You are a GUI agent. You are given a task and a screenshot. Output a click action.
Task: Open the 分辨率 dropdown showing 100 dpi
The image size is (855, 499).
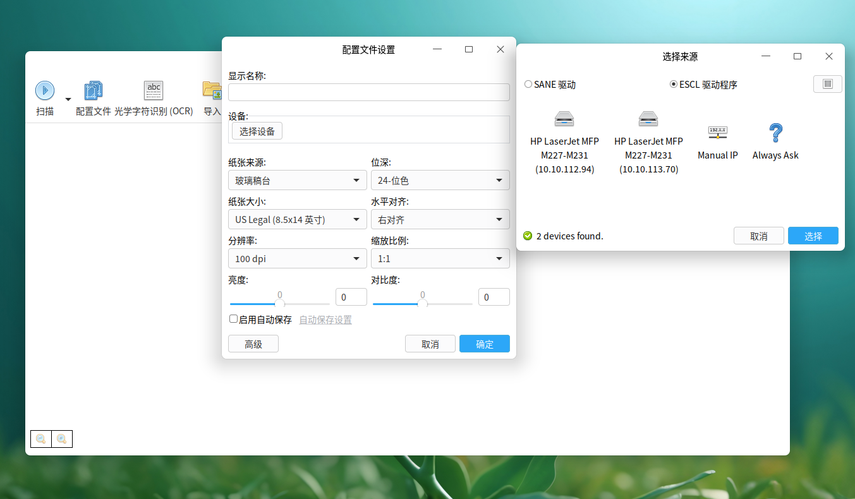click(x=298, y=259)
